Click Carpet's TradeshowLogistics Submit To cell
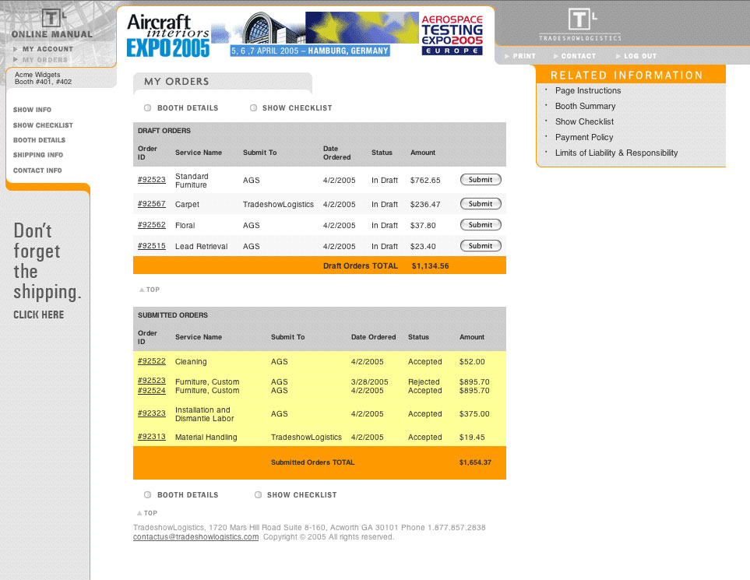750x580 pixels. [278, 204]
